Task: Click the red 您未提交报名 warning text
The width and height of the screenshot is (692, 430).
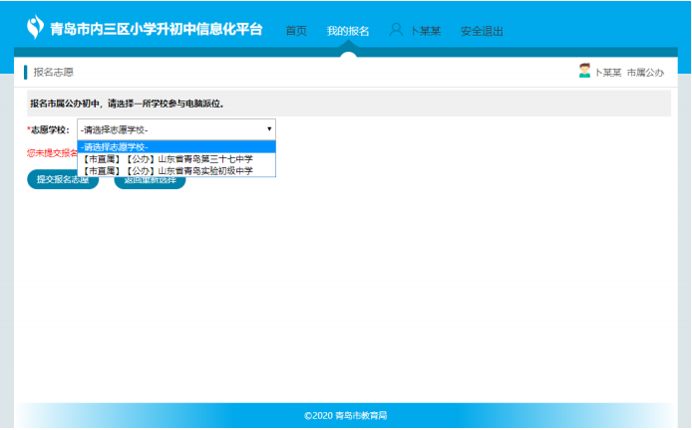Action: click(51, 153)
